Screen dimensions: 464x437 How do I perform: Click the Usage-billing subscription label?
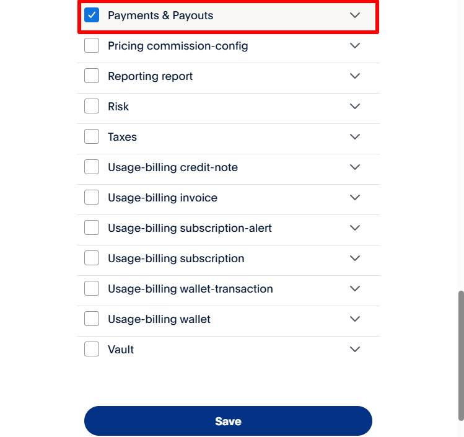point(176,258)
